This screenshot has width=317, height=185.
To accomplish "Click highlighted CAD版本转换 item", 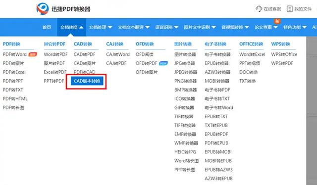I will click(87, 81).
